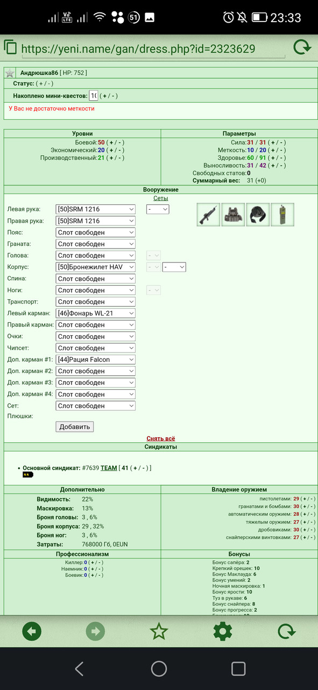Go forward with the greyed arrow button
This screenshot has width=318, height=690.
[95, 631]
